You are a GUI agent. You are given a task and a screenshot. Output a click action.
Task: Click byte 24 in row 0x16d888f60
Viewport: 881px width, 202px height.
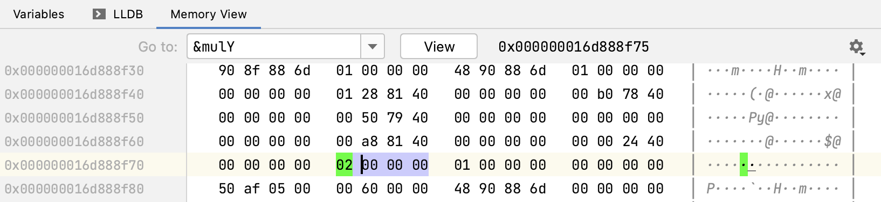tap(630, 141)
